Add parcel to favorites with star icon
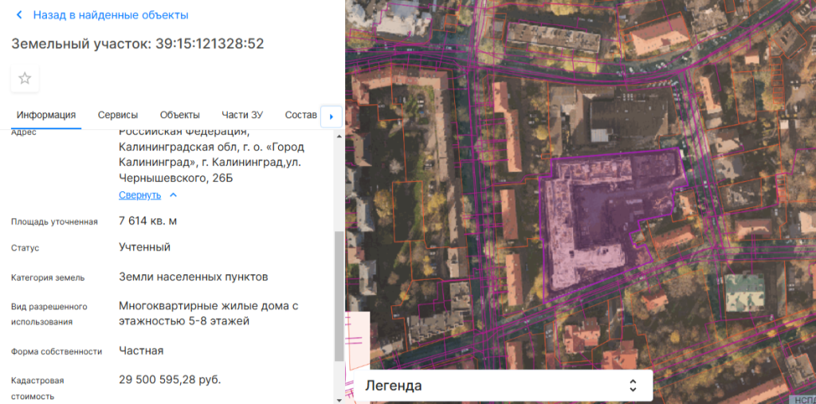This screenshot has width=816, height=404. pyautogui.click(x=25, y=78)
